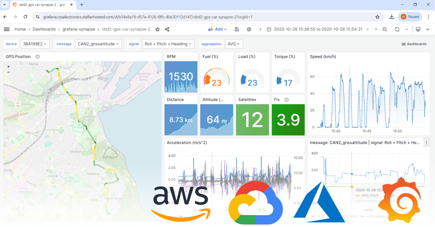Shift the dashboard time range backward
The height and width of the screenshot is (227, 435).
pos(260,29)
